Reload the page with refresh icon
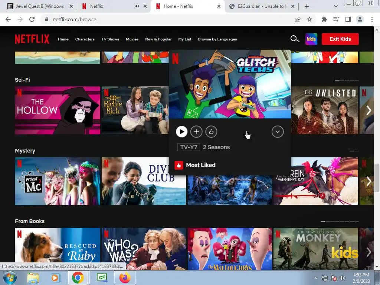380x285 pixels. coord(32,19)
